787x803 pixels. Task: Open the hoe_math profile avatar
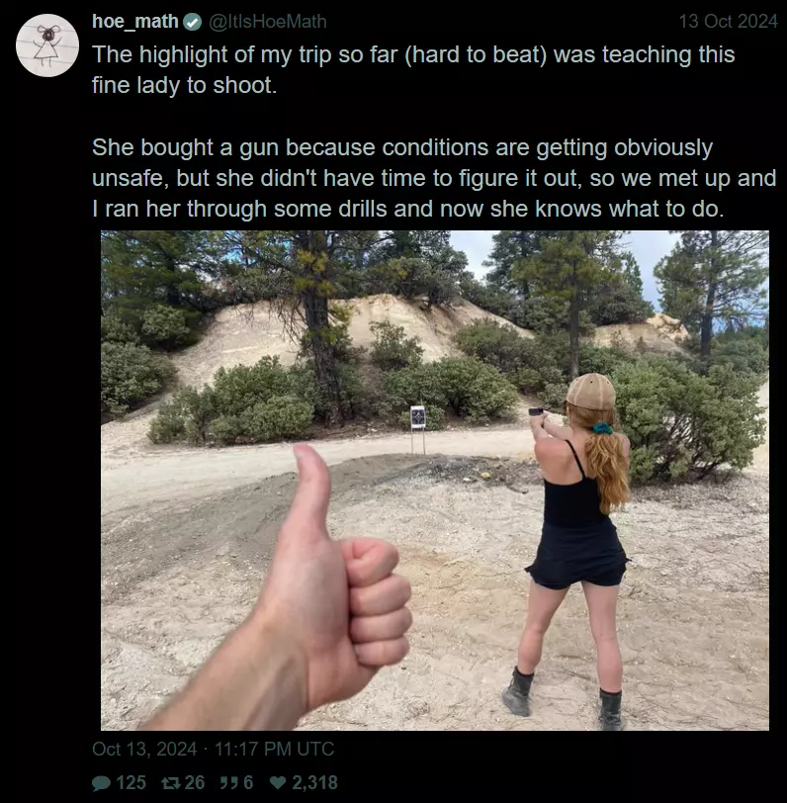point(47,45)
